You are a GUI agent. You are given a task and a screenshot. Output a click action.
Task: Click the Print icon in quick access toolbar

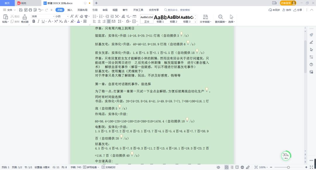pyautogui.click(x=30, y=10)
